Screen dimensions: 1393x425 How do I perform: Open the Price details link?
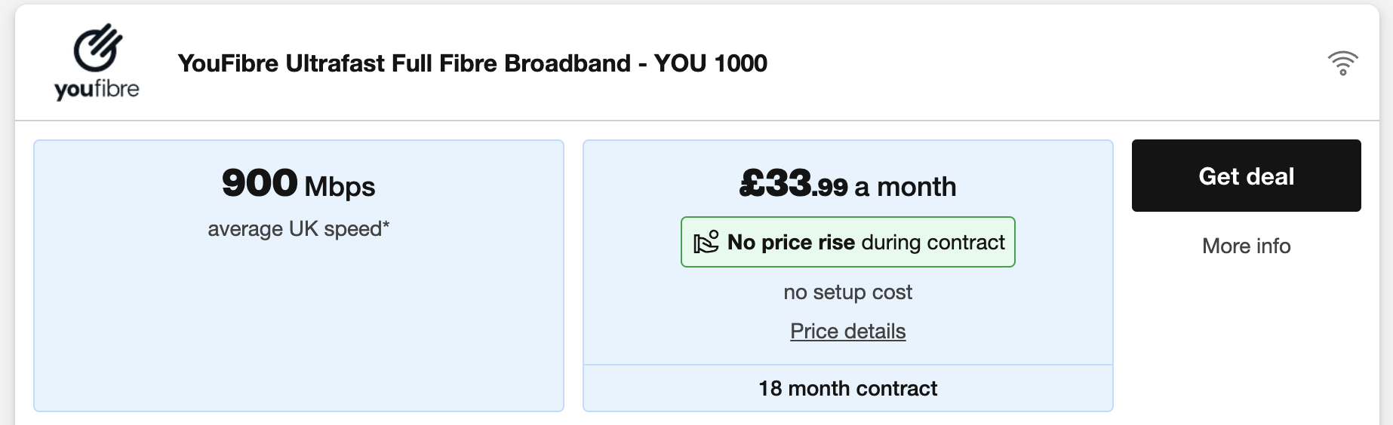pyautogui.click(x=847, y=332)
